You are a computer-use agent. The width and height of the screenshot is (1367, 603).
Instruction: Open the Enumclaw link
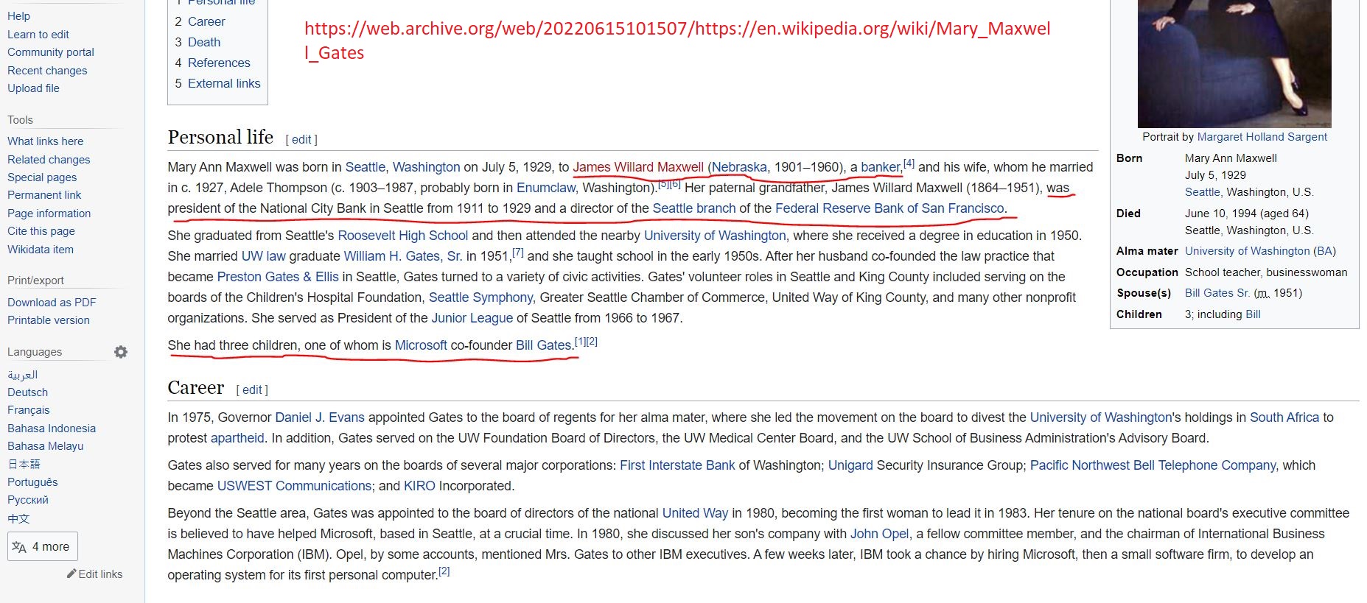tap(546, 188)
